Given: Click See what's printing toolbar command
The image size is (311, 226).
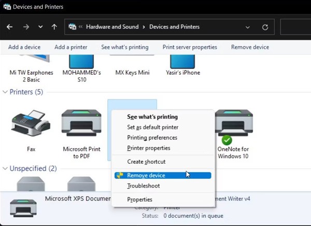Looking at the screenshot, I should pos(125,47).
